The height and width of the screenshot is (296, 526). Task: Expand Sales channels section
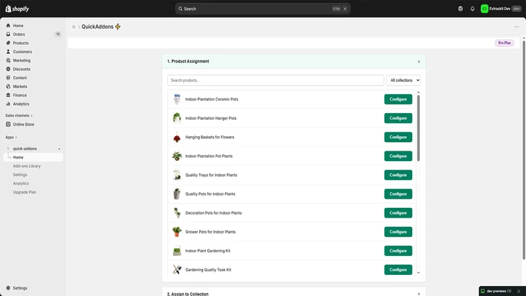click(x=19, y=116)
